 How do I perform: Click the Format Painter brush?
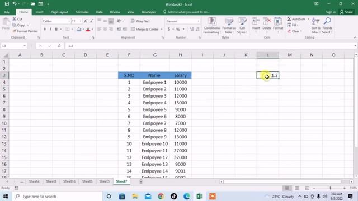15,31
